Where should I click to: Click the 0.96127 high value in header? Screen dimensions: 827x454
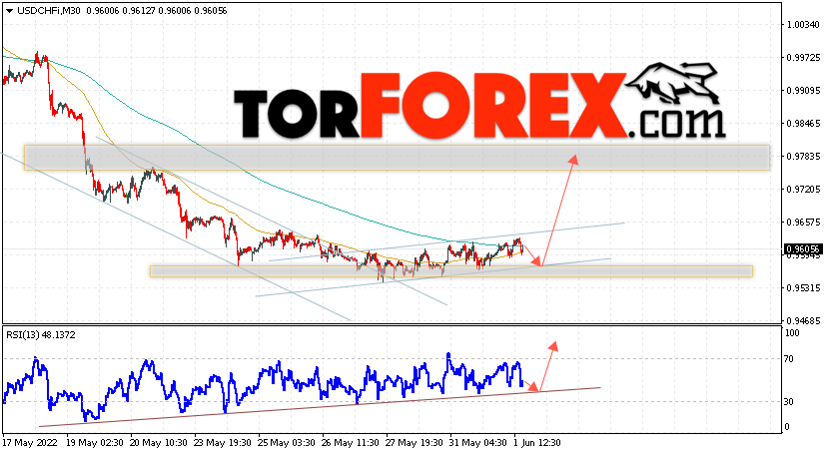click(x=139, y=11)
